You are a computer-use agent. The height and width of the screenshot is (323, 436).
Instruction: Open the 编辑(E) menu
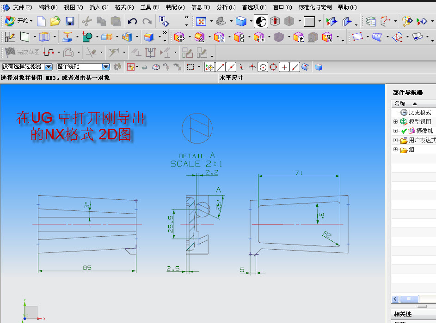point(48,7)
